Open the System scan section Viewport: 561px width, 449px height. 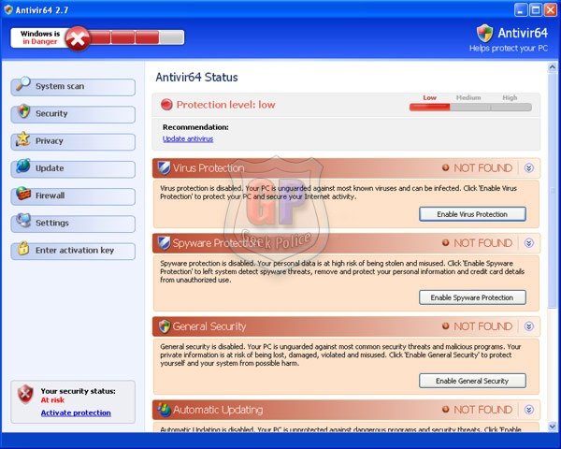point(73,87)
